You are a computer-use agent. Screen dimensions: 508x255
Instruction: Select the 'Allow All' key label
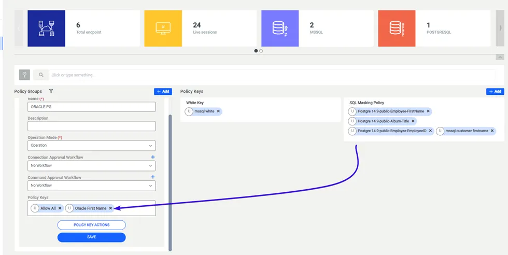[48, 208]
